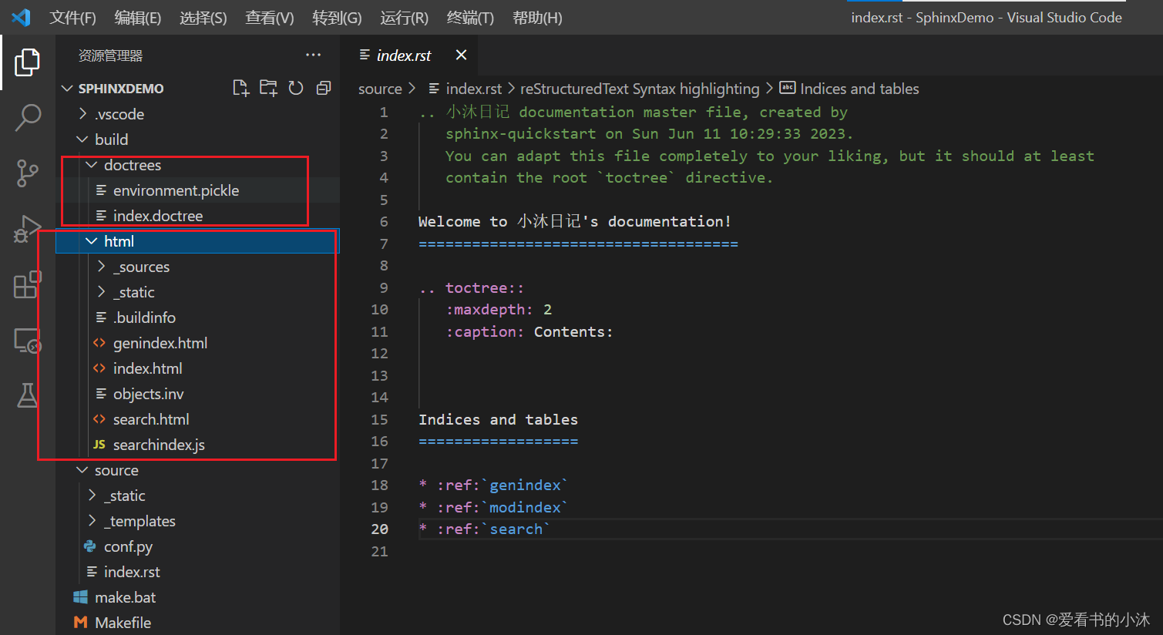Place cursor on Welcome heading line

pyautogui.click(x=574, y=222)
